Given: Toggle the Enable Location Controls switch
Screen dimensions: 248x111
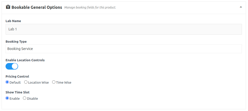Looking at the screenshot, I should tap(12, 66).
